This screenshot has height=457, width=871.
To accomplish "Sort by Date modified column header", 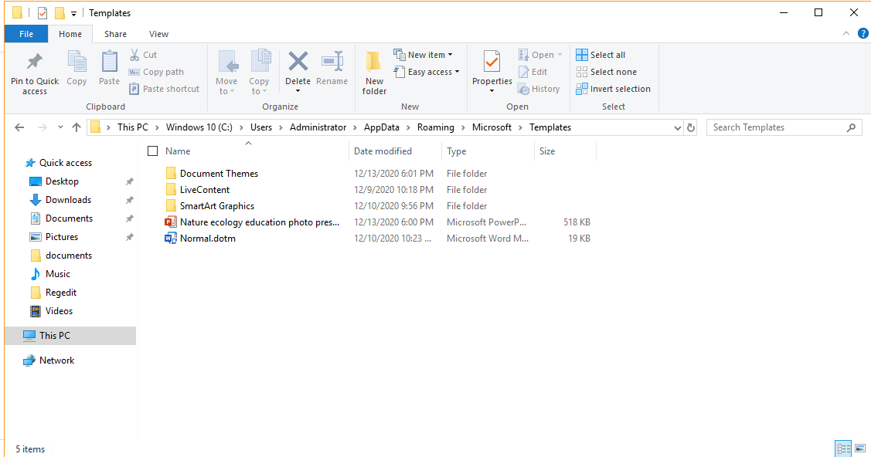I will point(383,151).
